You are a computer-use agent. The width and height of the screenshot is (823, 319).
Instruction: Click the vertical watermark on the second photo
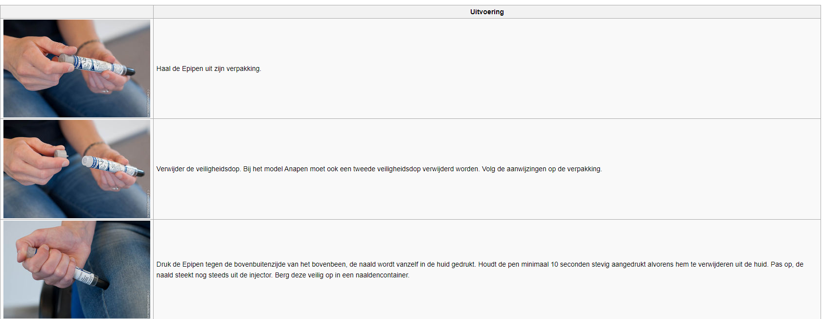(x=148, y=203)
